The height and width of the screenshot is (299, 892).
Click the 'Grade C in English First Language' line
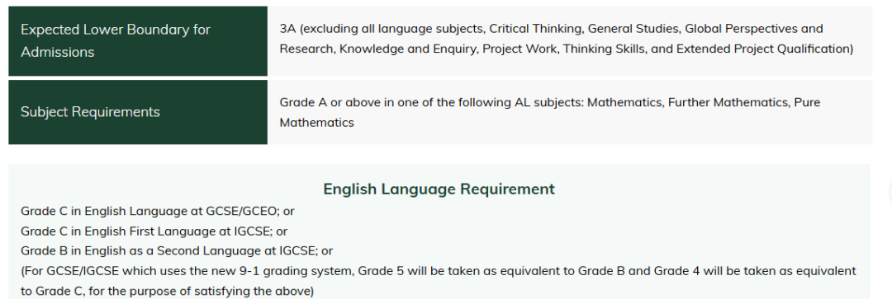coord(154,231)
